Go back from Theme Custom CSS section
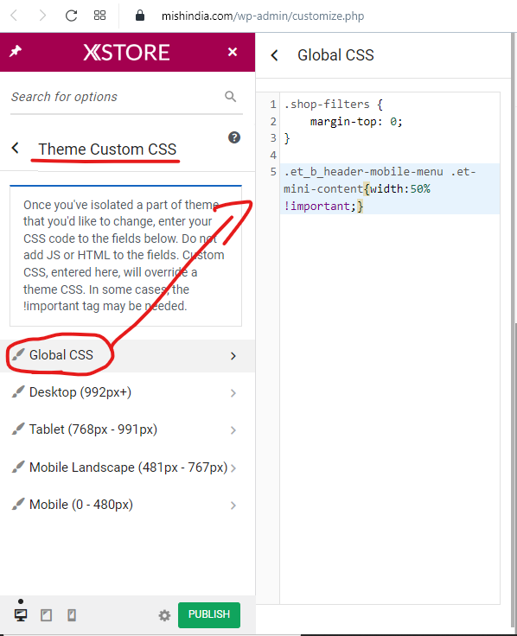The width and height of the screenshot is (517, 636). pos(16,148)
